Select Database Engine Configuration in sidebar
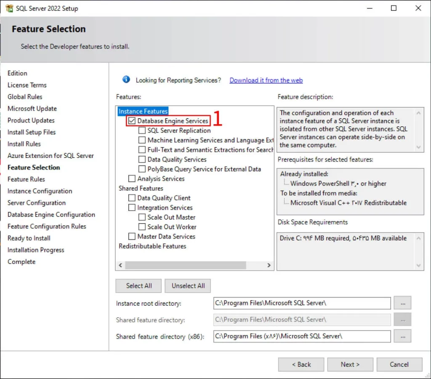The width and height of the screenshot is (431, 379). click(x=51, y=214)
